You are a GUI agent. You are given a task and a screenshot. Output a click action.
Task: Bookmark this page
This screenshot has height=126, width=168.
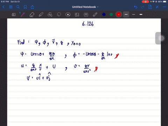point(25,7)
